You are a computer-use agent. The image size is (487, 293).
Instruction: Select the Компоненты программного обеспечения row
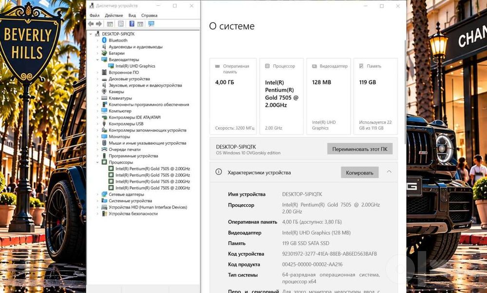(149, 104)
